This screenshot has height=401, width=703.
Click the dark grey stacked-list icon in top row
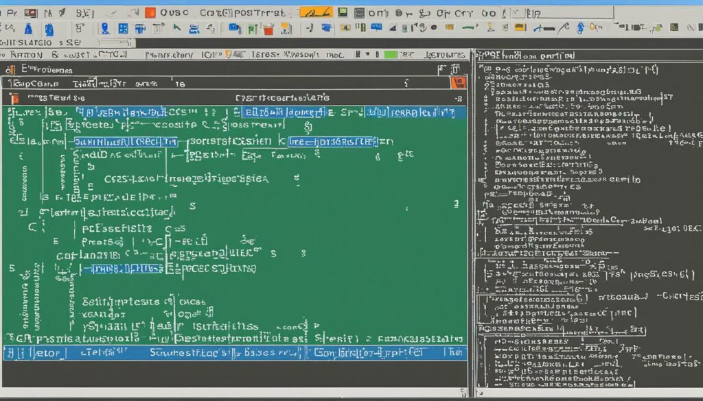[360, 13]
